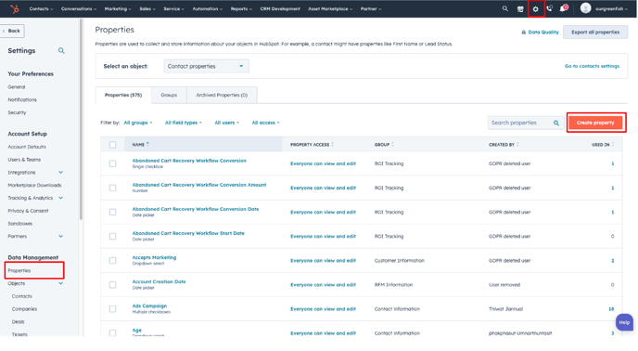Sort by Group column
This screenshot has width=638, height=351.
pyautogui.click(x=392, y=144)
